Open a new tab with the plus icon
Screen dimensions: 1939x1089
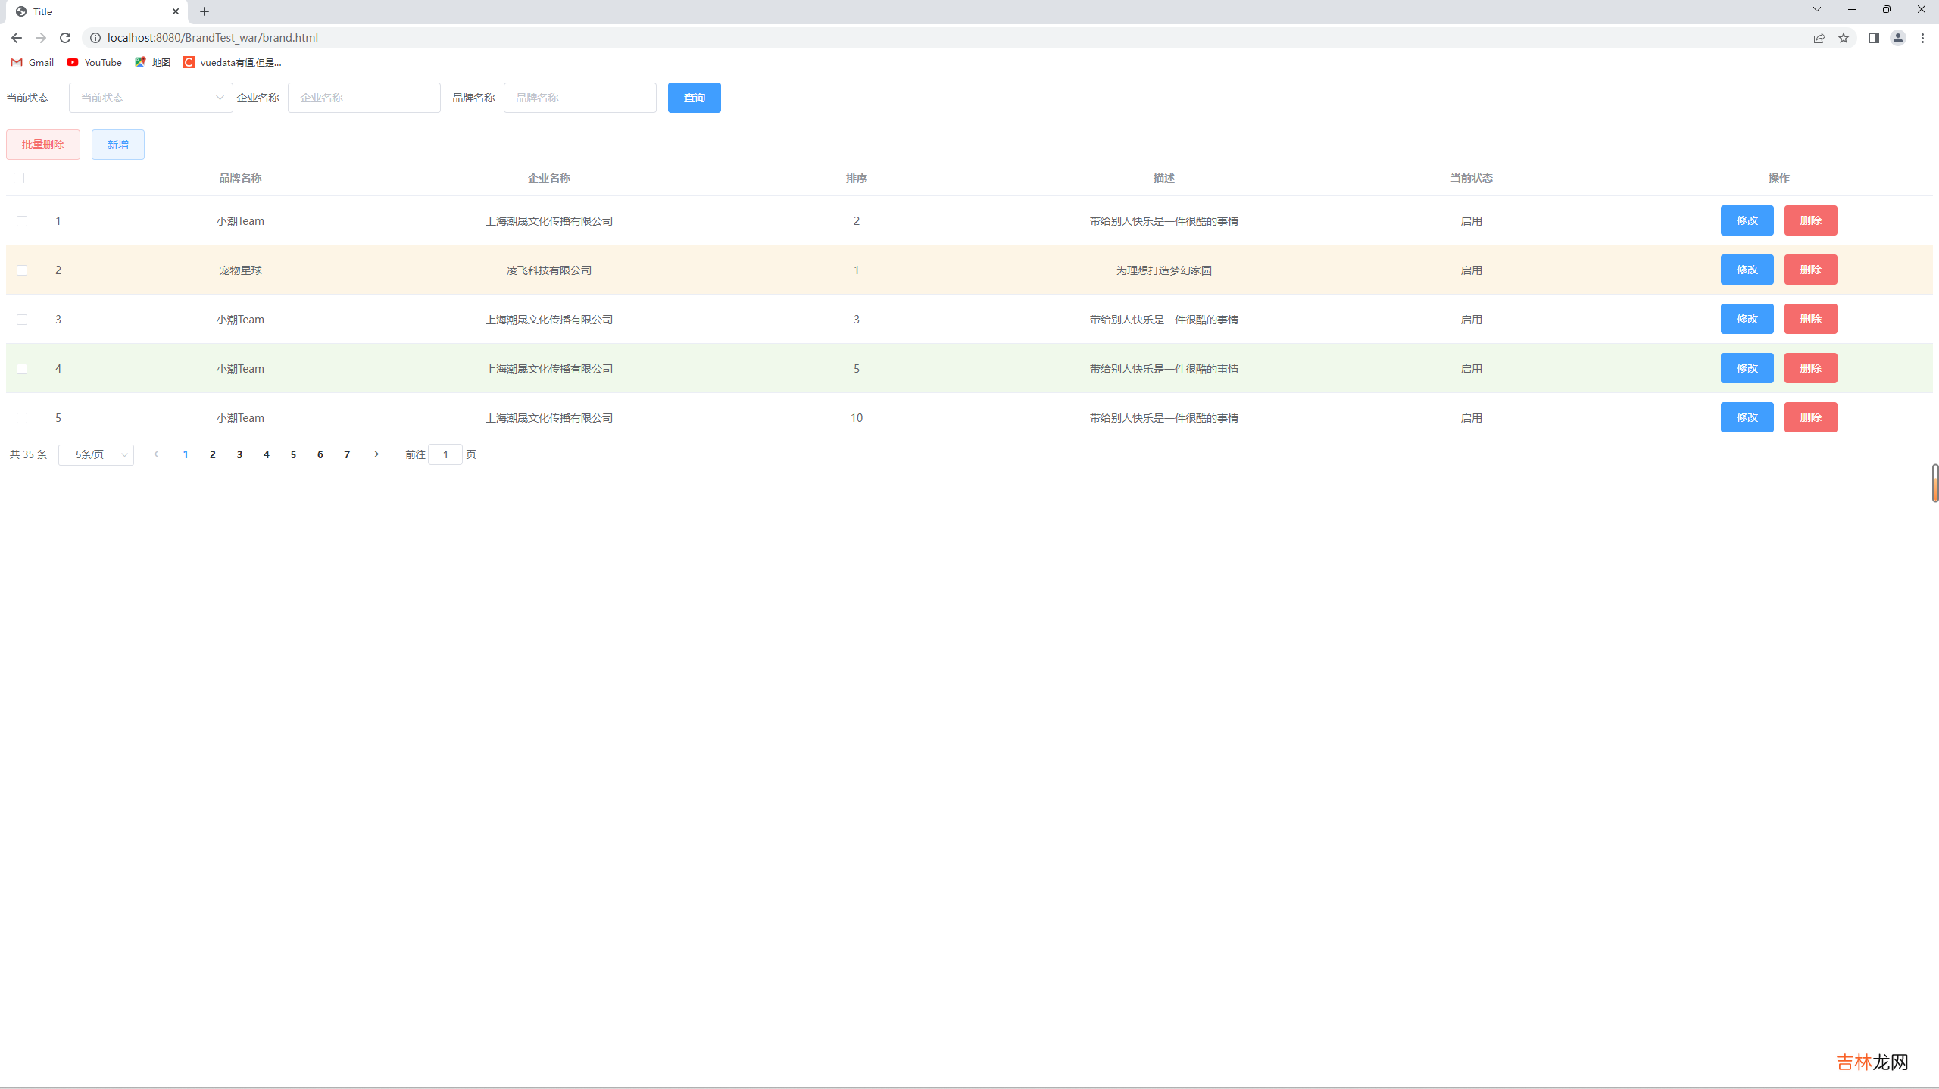point(205,11)
